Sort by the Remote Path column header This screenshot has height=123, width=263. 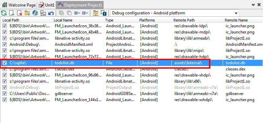197,20
